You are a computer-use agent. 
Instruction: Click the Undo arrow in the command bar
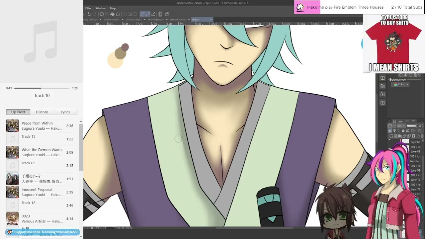pyautogui.click(x=89, y=14)
